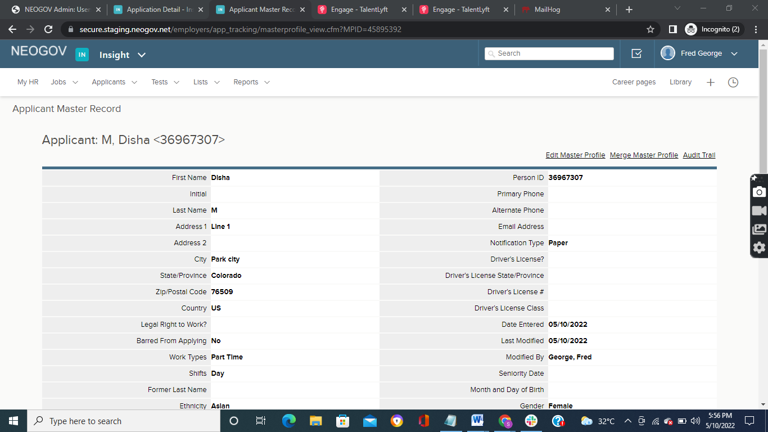This screenshot has width=768, height=432.
Task: Click the checklist tasks icon in header
Action: pyautogui.click(x=636, y=53)
